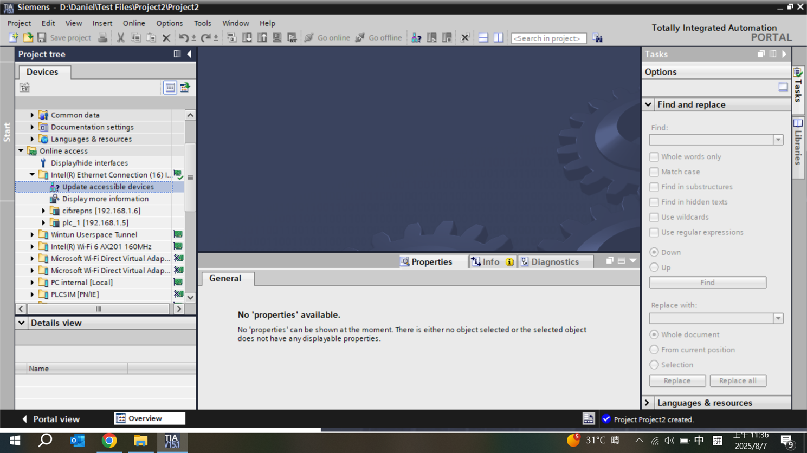Viewport: 807px width, 453px height.
Task: Expand Languages & resources in the project tree
Action: [32, 139]
